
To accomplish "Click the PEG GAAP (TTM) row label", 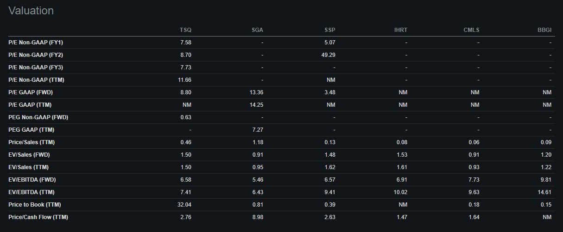I will coord(32,130).
